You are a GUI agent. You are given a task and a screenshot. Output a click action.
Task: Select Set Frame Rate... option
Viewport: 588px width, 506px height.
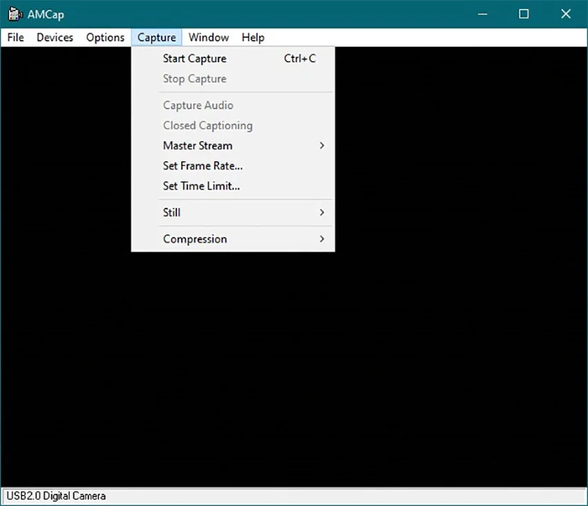pyautogui.click(x=203, y=165)
